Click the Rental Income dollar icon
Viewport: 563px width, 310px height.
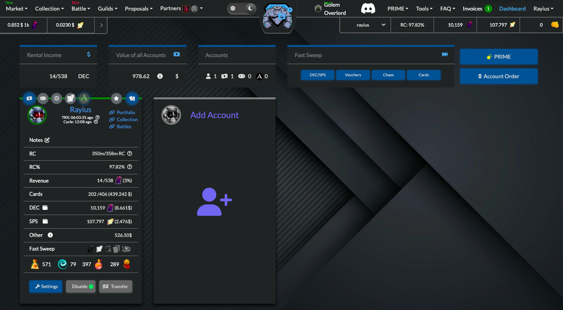tap(89, 54)
